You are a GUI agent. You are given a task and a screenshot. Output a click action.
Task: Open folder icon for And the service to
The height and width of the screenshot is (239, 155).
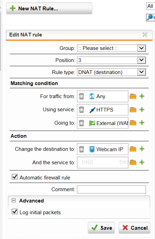tap(133, 162)
